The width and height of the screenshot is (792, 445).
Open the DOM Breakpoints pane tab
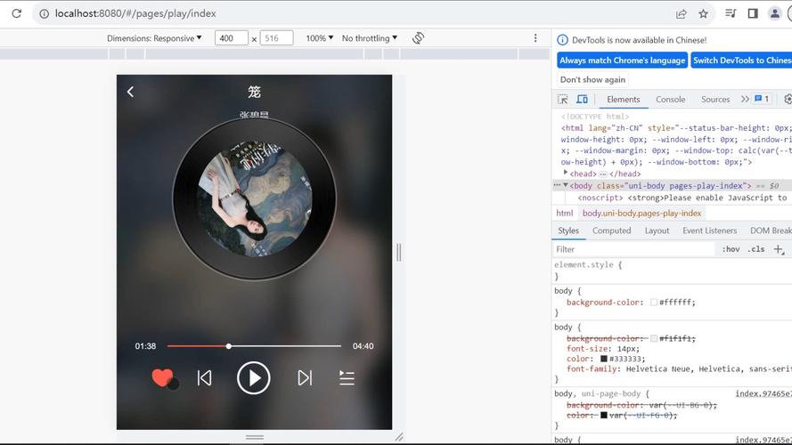coord(771,231)
